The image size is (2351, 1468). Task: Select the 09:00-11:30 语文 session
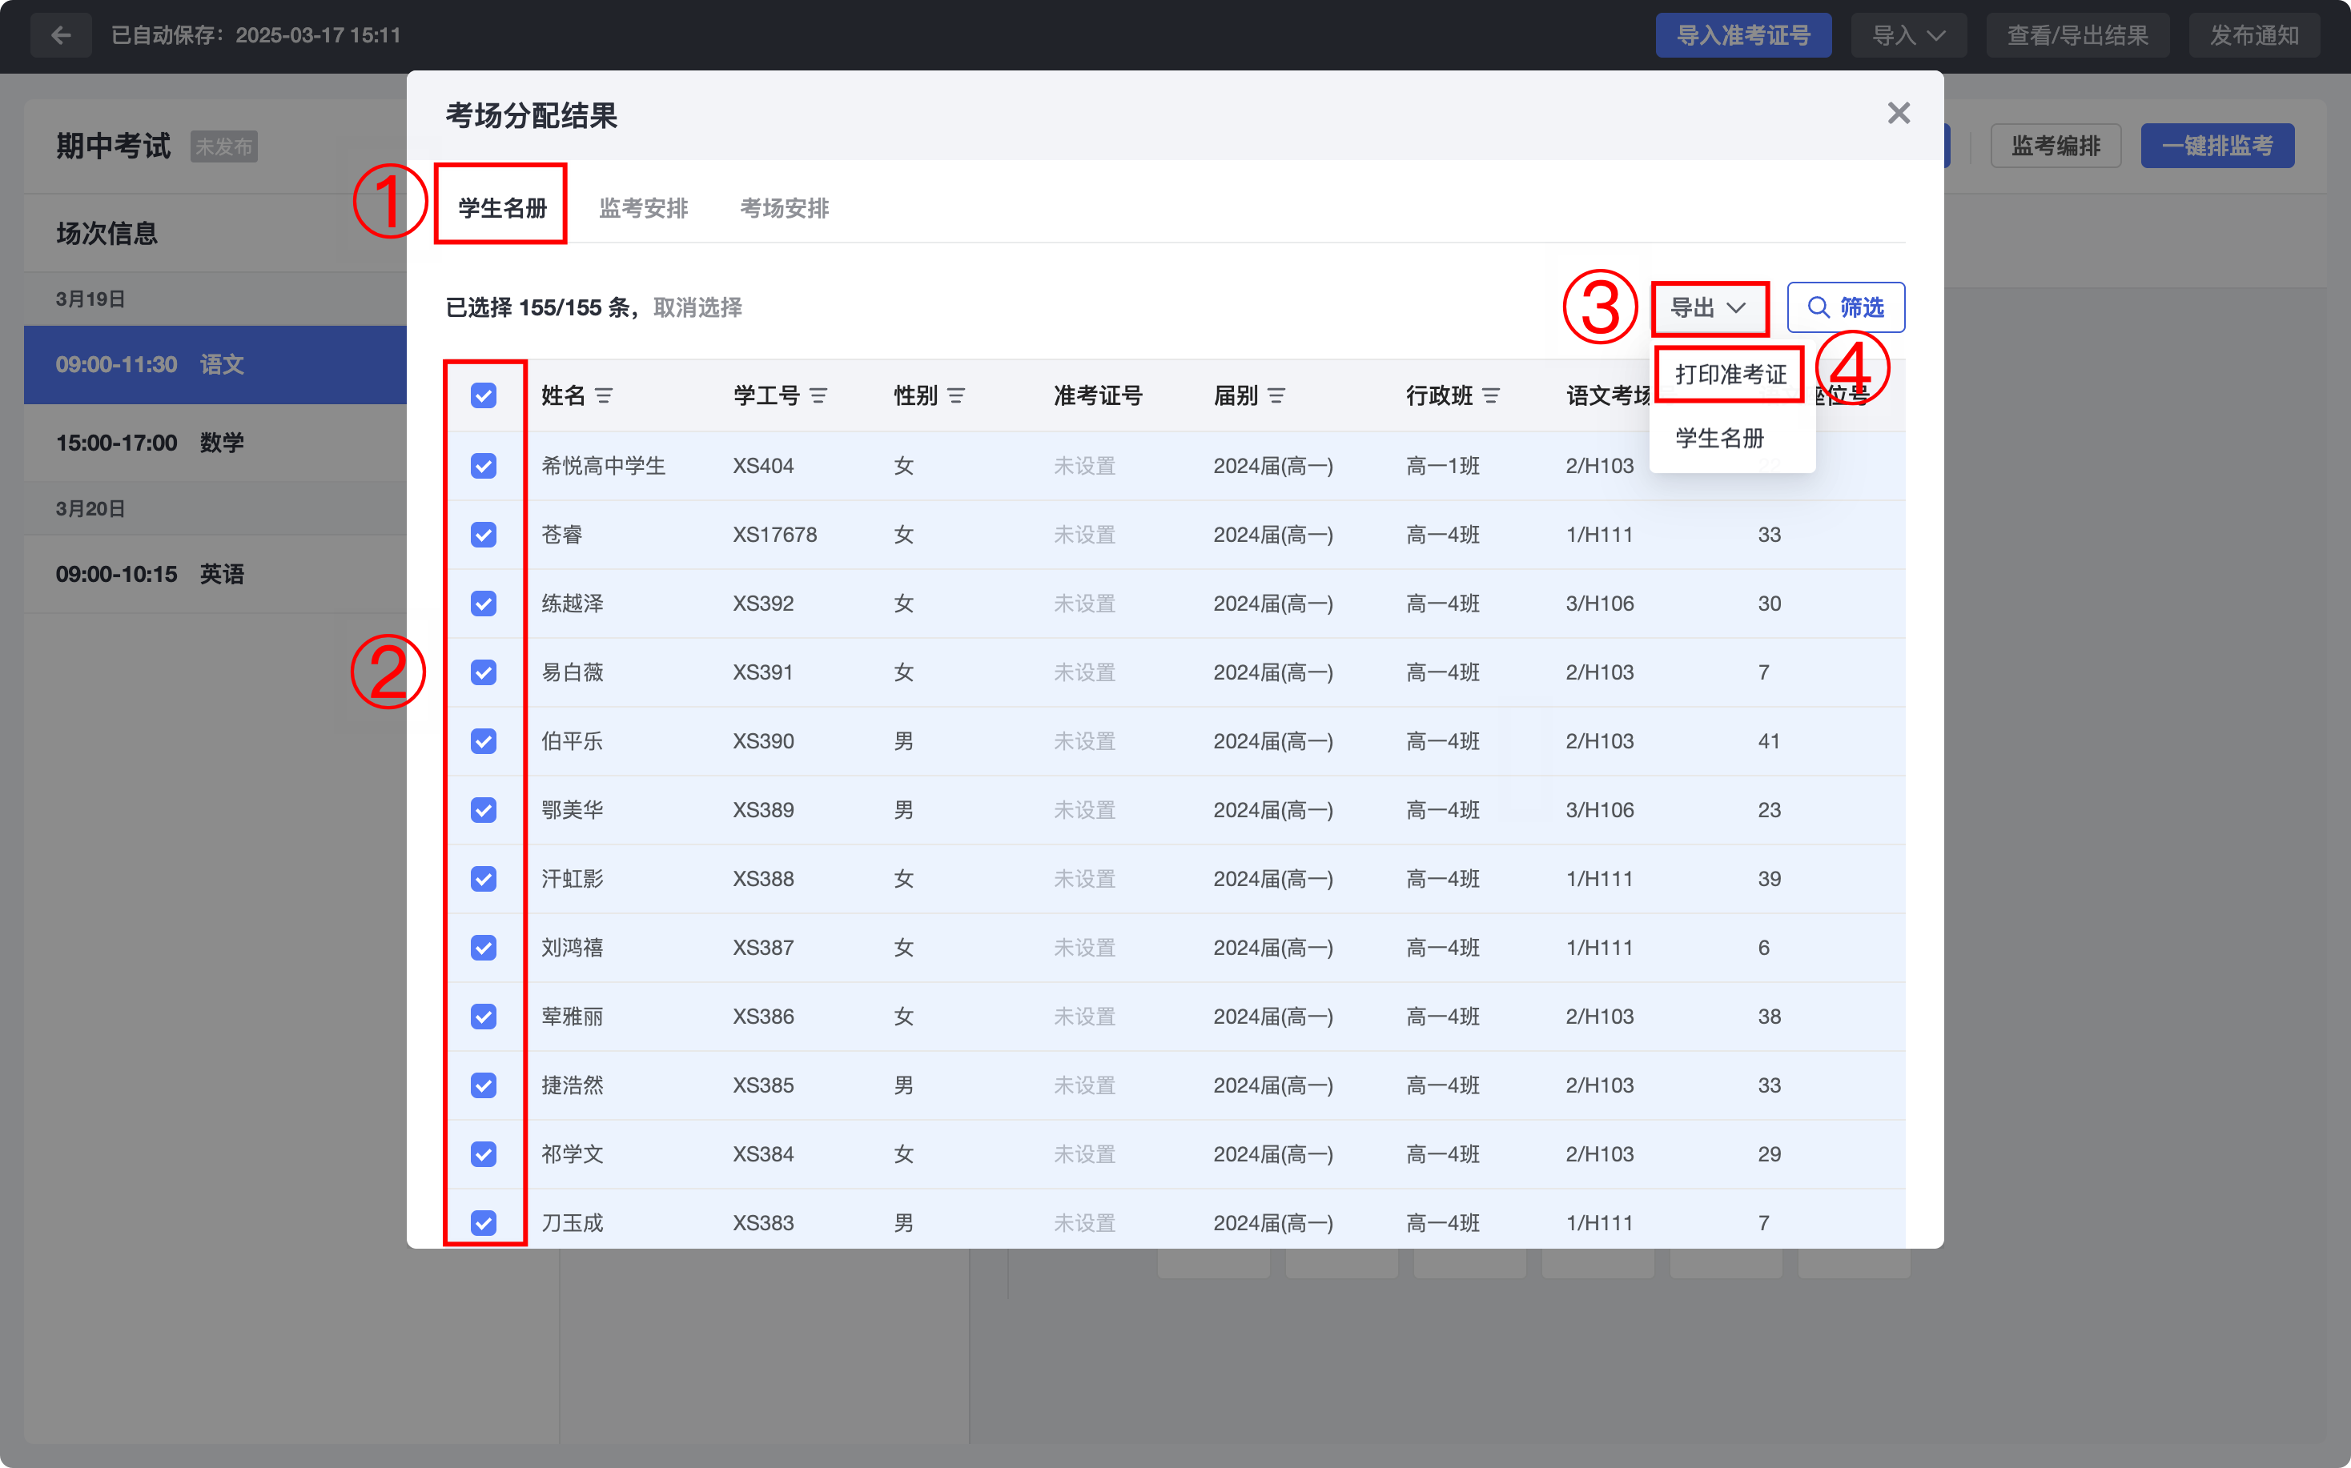pos(215,365)
